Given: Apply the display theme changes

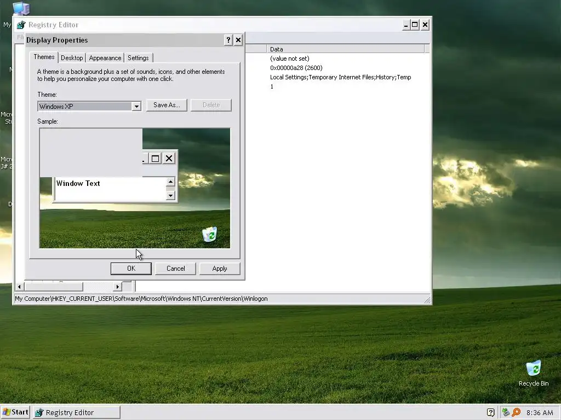Looking at the screenshot, I should [220, 269].
